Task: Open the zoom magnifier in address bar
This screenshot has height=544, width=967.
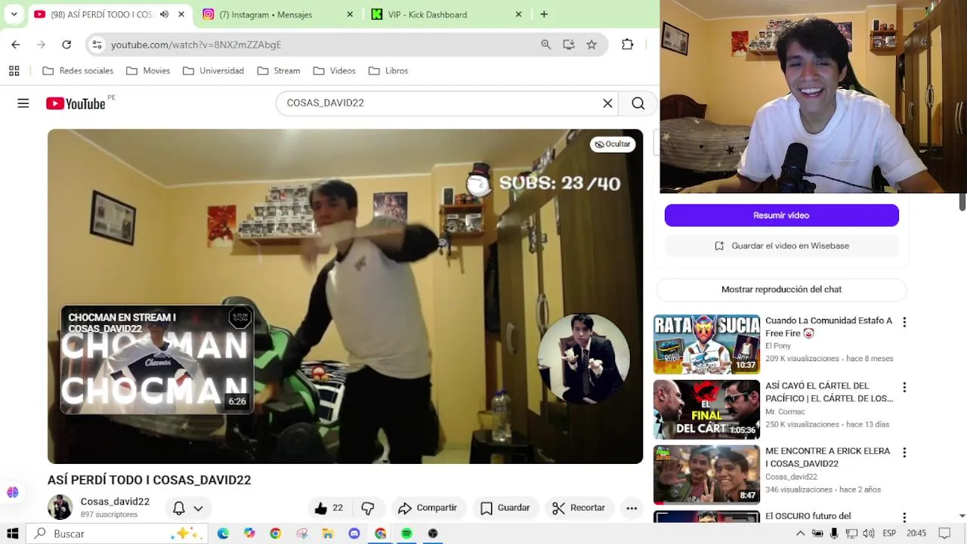Action: [x=546, y=45]
